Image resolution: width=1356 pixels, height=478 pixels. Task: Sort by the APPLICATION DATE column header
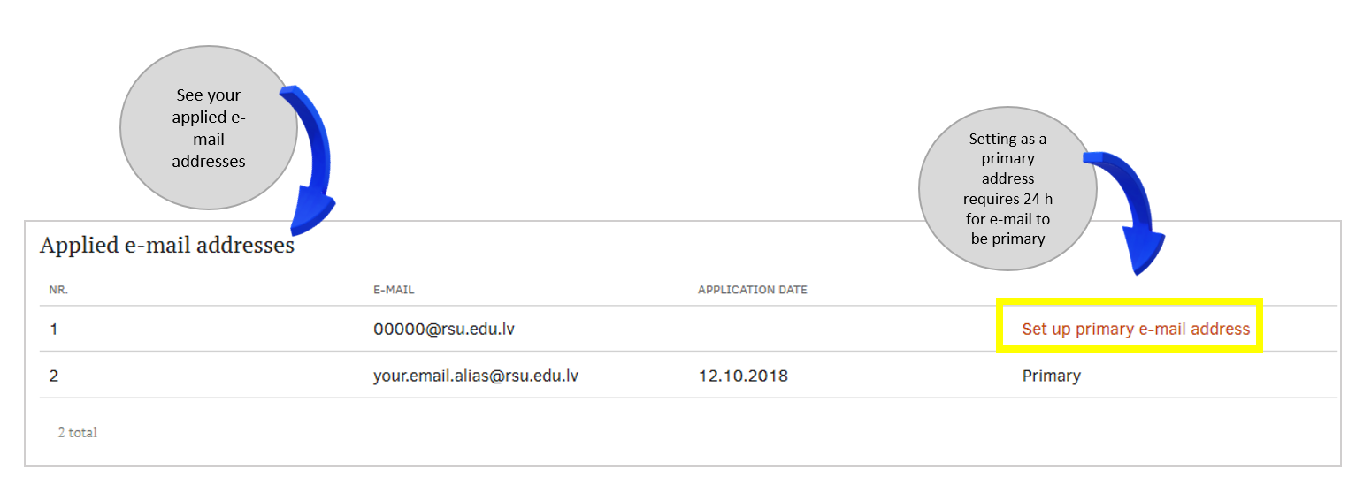pyautogui.click(x=752, y=290)
